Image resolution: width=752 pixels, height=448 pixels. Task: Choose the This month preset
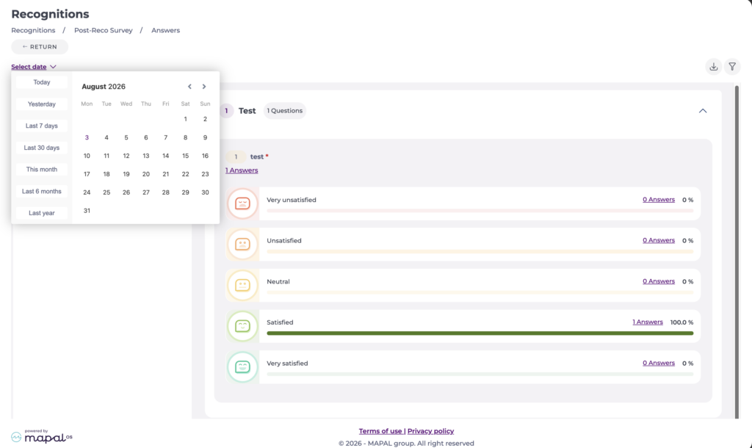click(x=42, y=170)
